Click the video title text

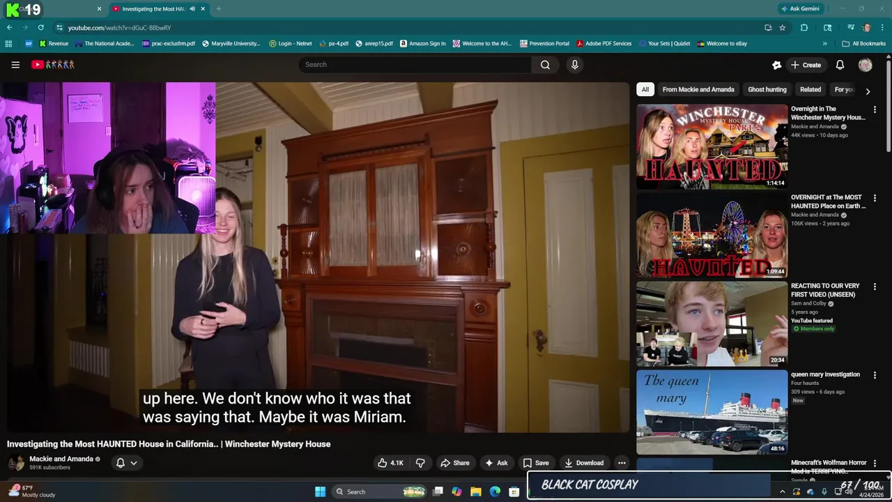169,444
